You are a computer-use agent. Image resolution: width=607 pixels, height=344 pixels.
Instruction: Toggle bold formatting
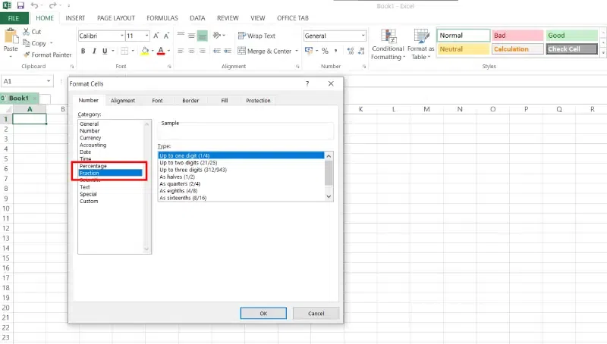coord(83,51)
